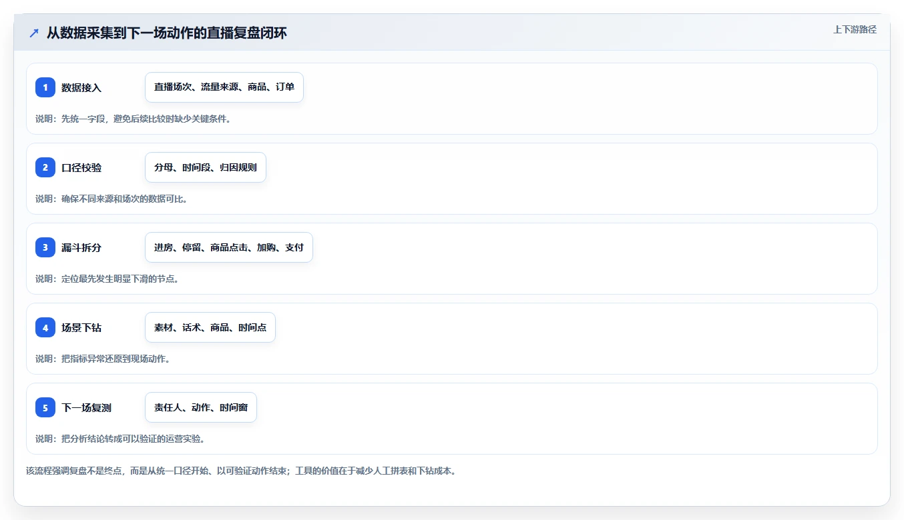Select the 责任人、动作、时间窗 chip

coord(201,407)
